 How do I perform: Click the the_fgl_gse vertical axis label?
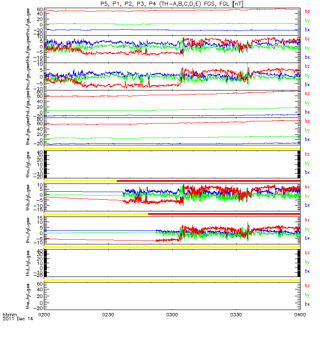pos(28,296)
